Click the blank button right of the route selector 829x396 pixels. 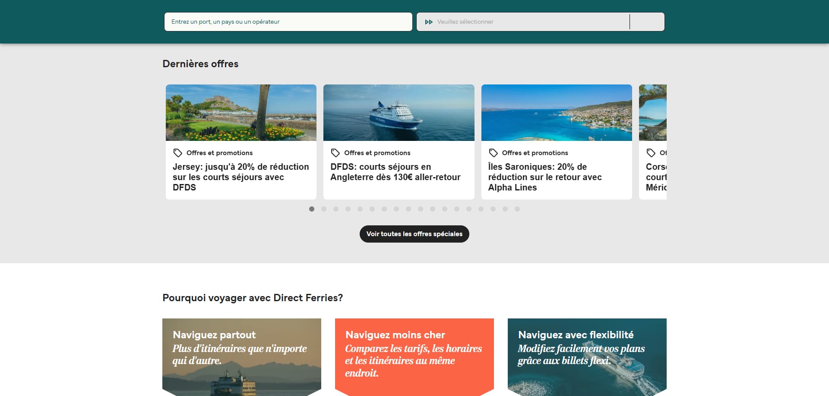[647, 22]
